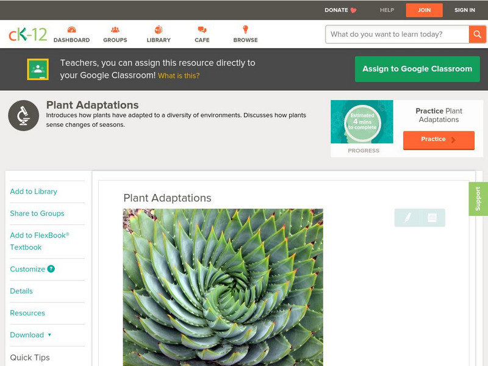
Task: Click the Donate heart icon
Action: (x=353, y=10)
